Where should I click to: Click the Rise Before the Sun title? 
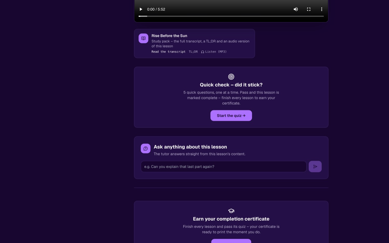coord(169,36)
